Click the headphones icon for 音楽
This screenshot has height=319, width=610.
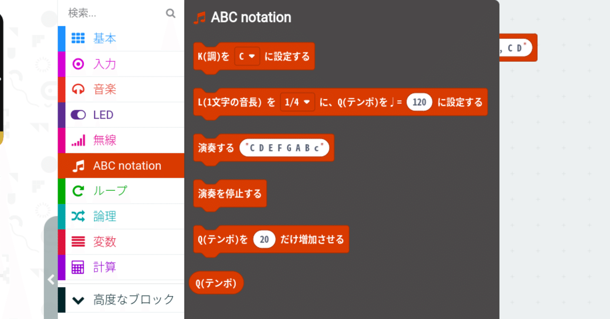pos(78,89)
